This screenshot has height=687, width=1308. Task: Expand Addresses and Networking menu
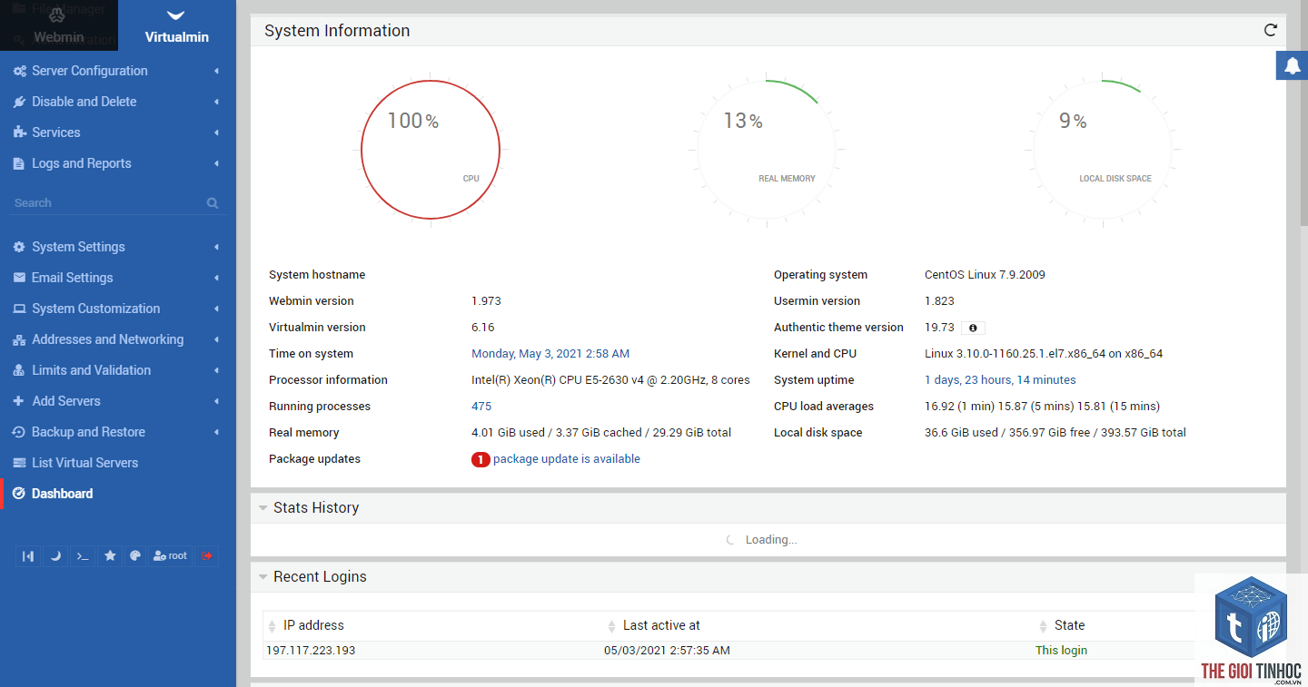coord(118,339)
